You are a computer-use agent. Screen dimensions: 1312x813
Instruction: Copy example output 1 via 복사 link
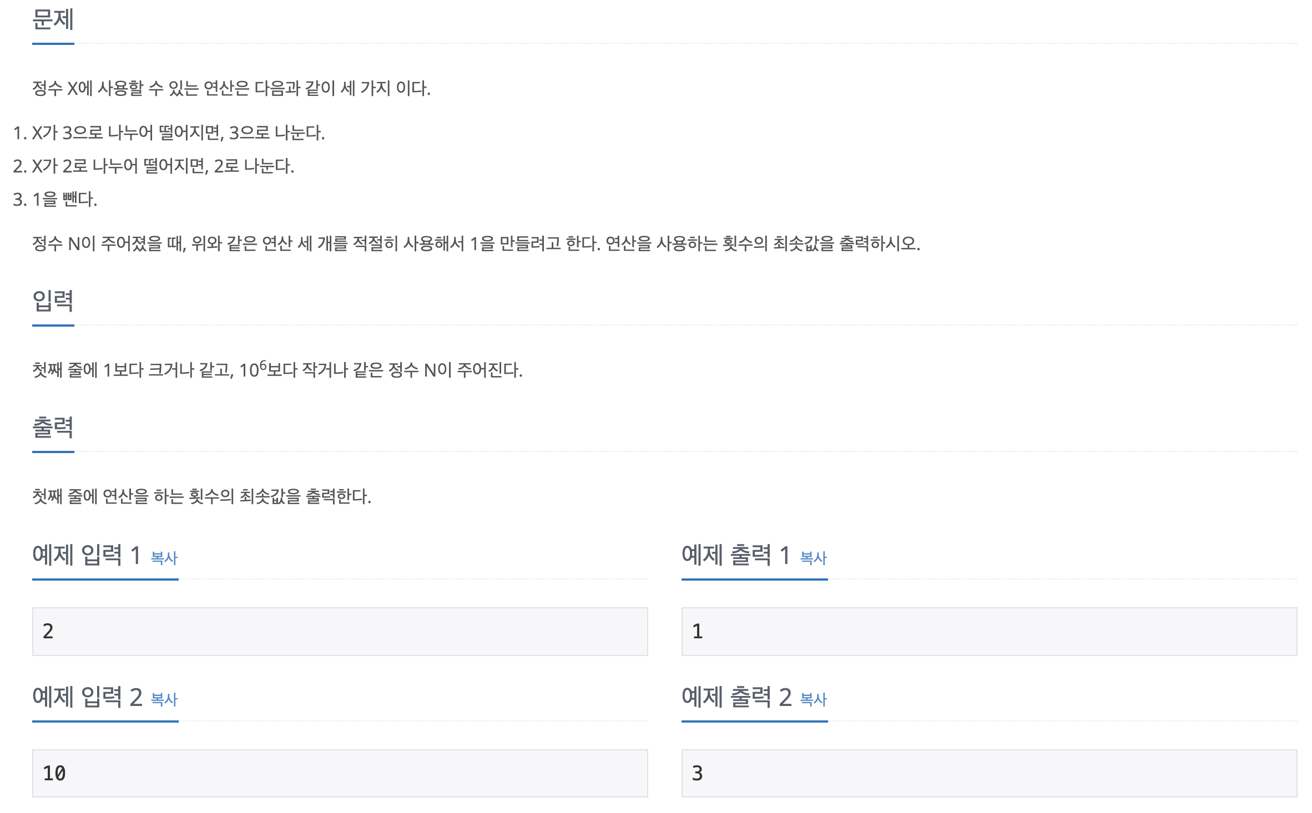814,558
